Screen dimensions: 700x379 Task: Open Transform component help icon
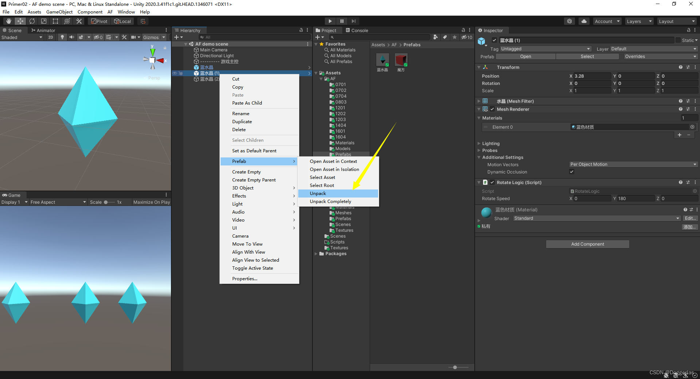point(681,67)
